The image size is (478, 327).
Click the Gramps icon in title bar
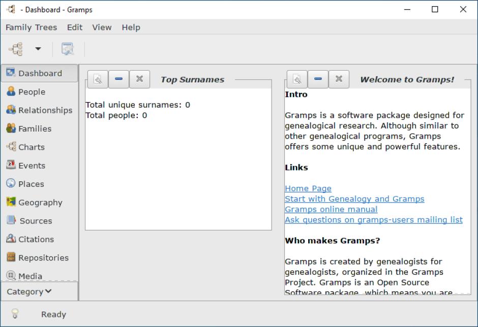(x=11, y=10)
